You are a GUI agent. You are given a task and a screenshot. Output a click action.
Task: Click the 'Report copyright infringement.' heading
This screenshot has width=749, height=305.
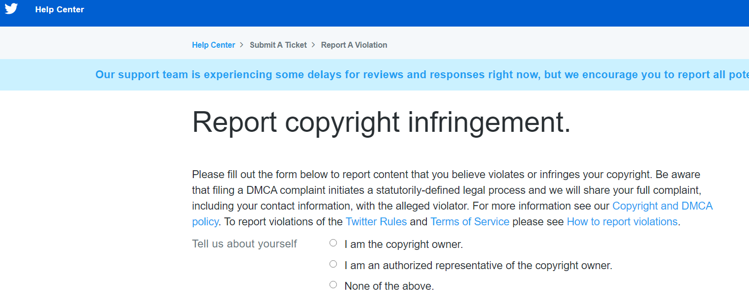click(x=381, y=122)
